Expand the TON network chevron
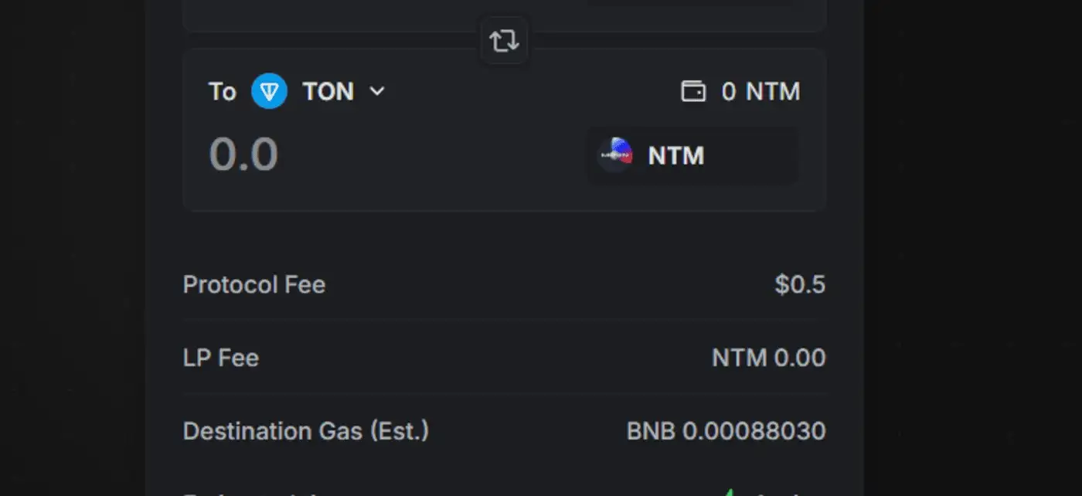Screen dimensions: 1082x496 (377, 91)
